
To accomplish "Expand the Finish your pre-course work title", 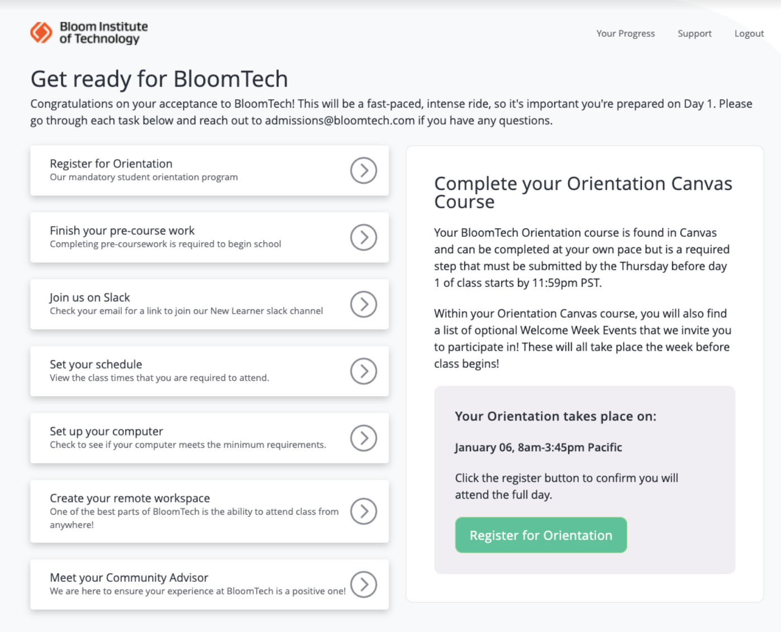I will click(x=122, y=231).
